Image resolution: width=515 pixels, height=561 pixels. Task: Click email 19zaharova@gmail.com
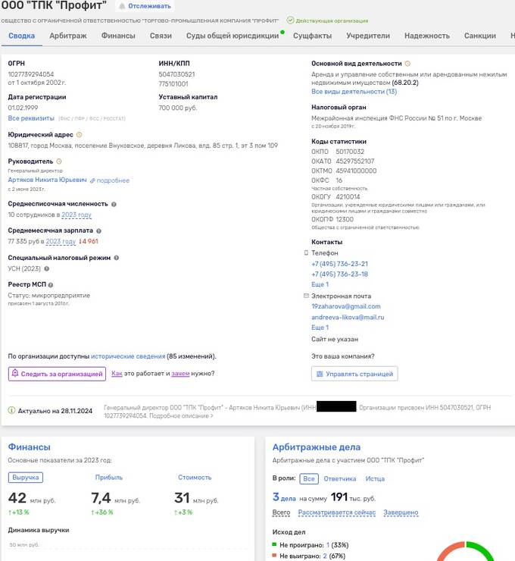346,306
